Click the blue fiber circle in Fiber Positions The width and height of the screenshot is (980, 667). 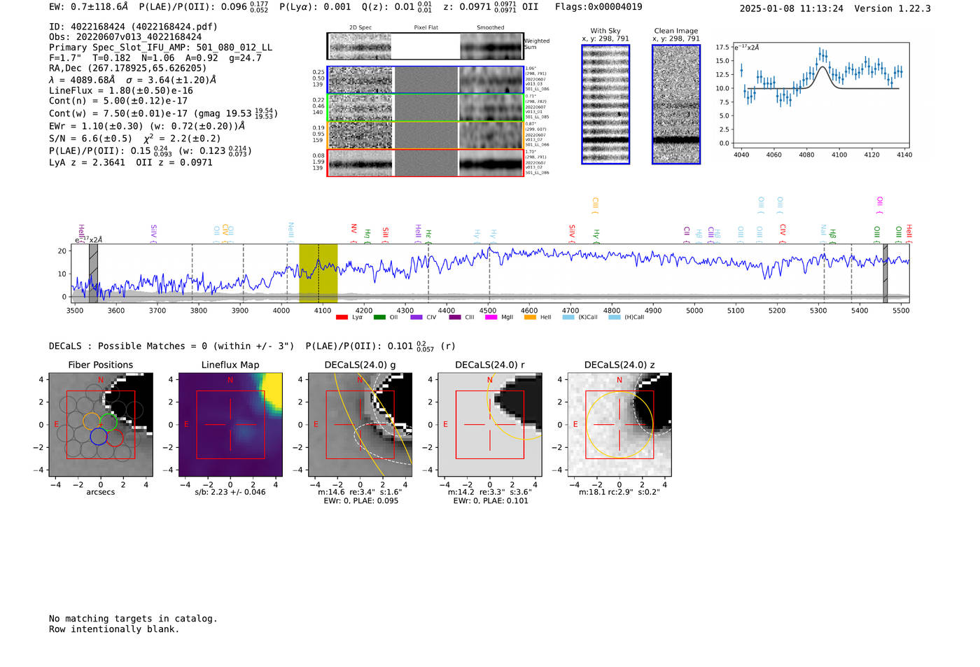click(99, 437)
